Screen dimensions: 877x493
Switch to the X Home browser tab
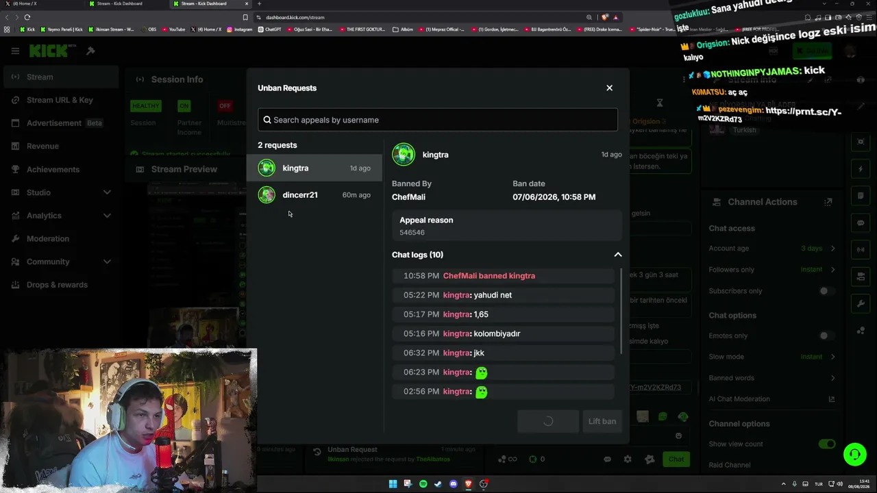(41, 3)
